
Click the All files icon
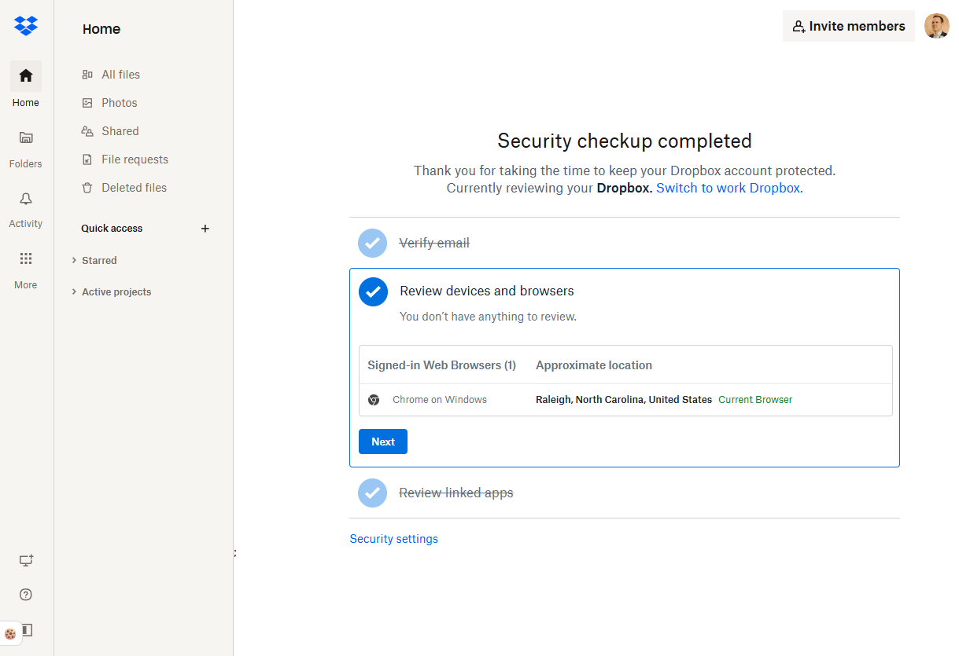tap(87, 75)
